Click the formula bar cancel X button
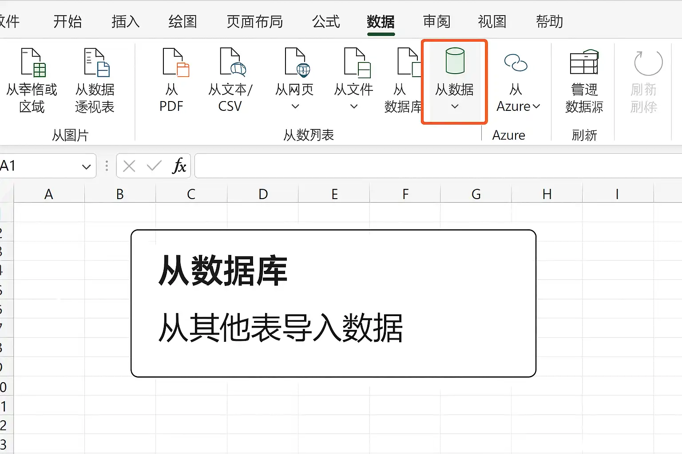This screenshot has height=454, width=682. pyautogui.click(x=129, y=166)
